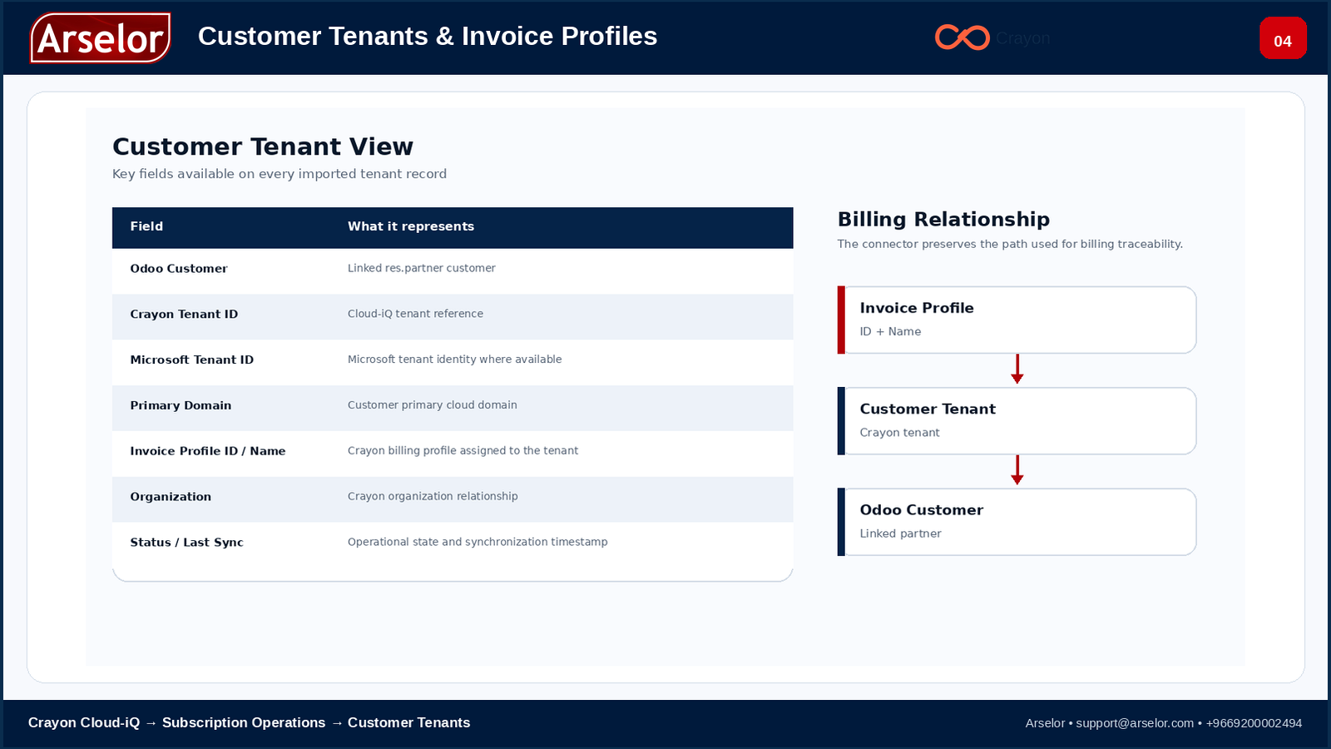Image resolution: width=1331 pixels, height=749 pixels.
Task: Click the Crayon infinity logo icon
Action: tap(962, 37)
